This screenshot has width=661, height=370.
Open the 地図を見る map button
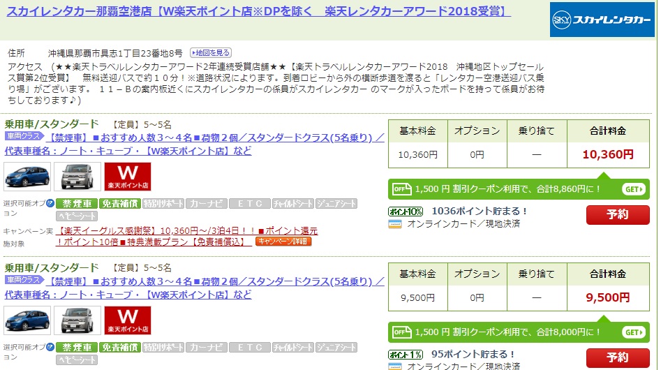tap(211, 52)
